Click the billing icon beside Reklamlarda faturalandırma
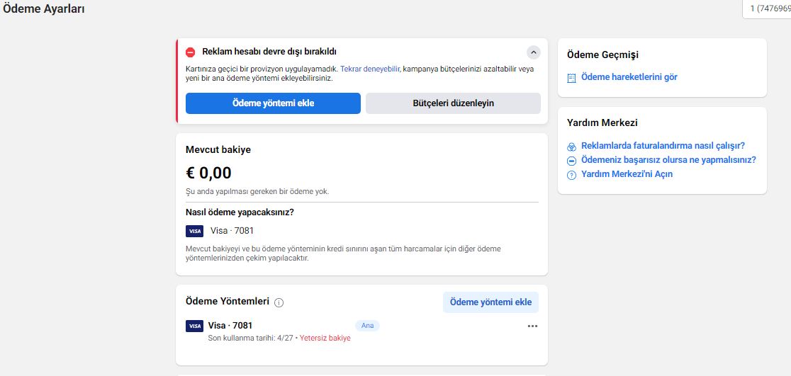This screenshot has height=376, width=791. click(571, 147)
